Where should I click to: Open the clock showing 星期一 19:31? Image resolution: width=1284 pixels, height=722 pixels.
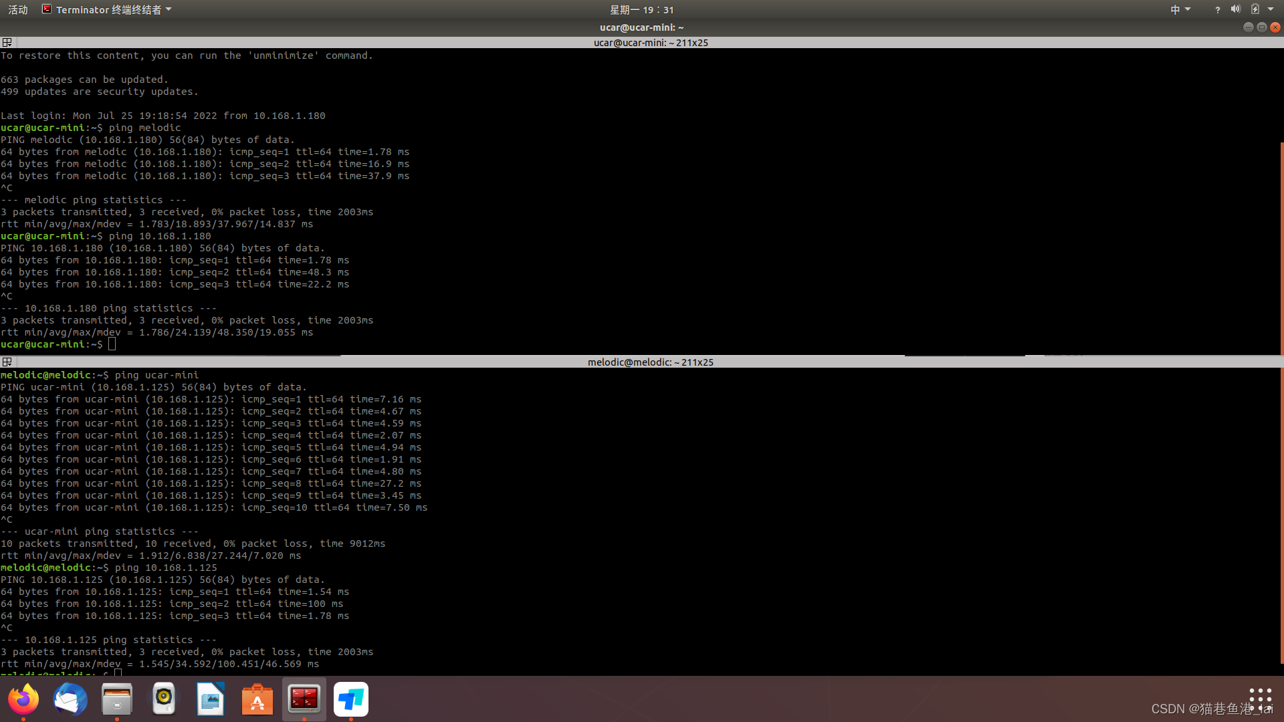click(x=641, y=9)
